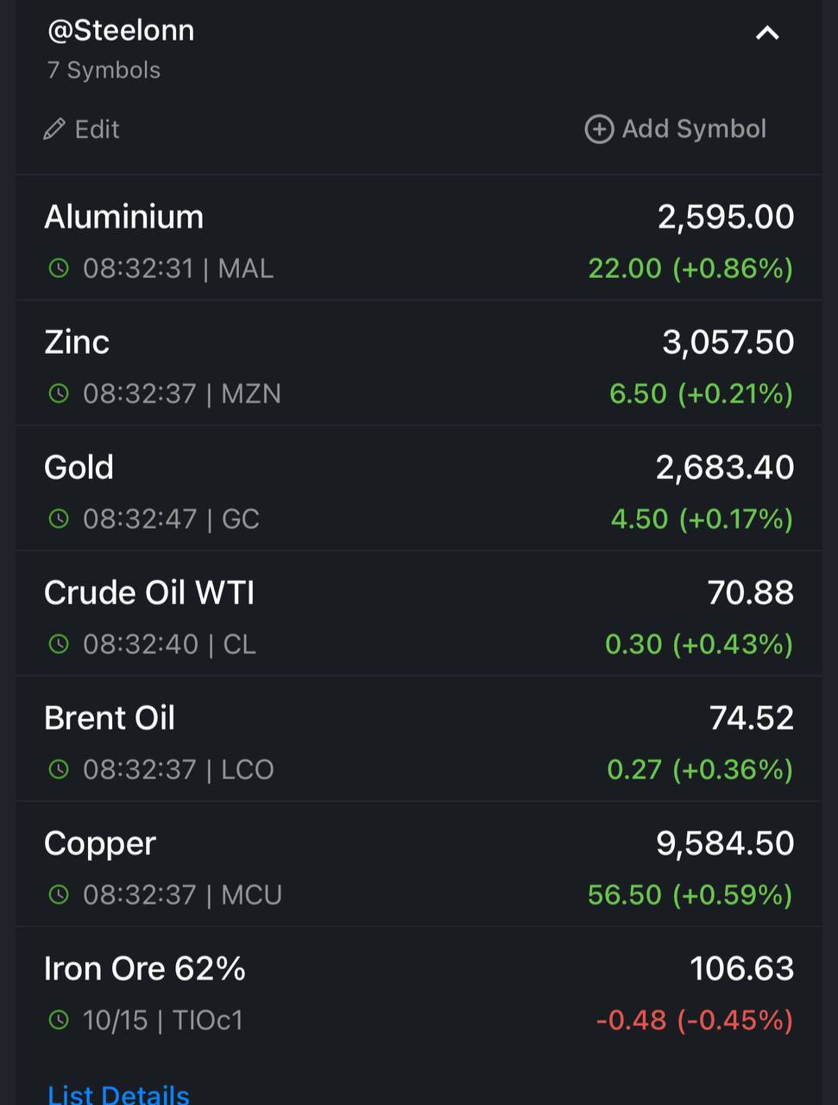The width and height of the screenshot is (838, 1105).
Task: Click the clock icon next to Iron Ore date
Action: (x=59, y=1020)
